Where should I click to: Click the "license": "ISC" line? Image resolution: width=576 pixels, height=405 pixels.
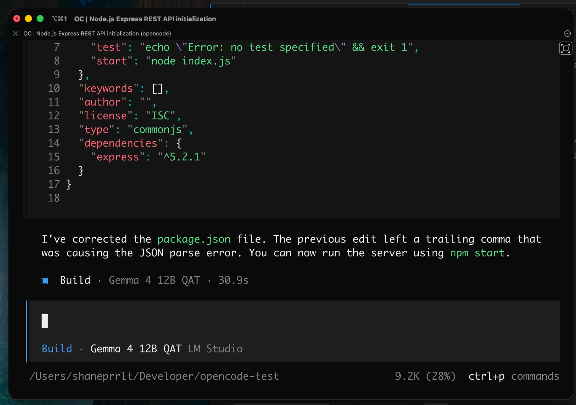[x=130, y=116]
